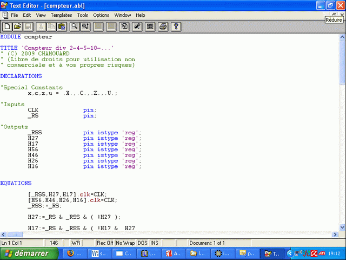Click the Find magnifier icon

[x=75, y=26]
